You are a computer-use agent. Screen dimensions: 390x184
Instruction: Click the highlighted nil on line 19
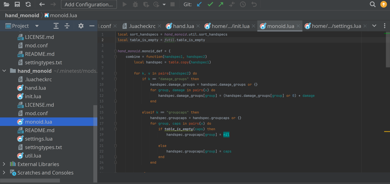click(x=226, y=134)
